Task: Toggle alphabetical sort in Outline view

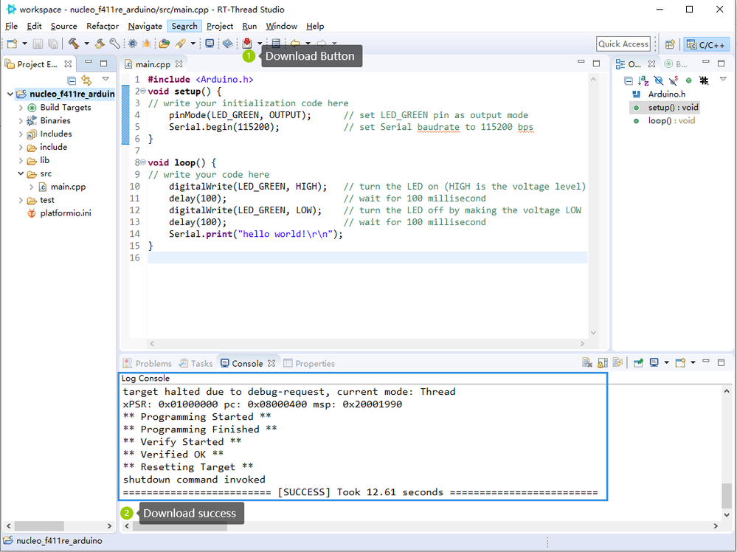Action: 643,80
